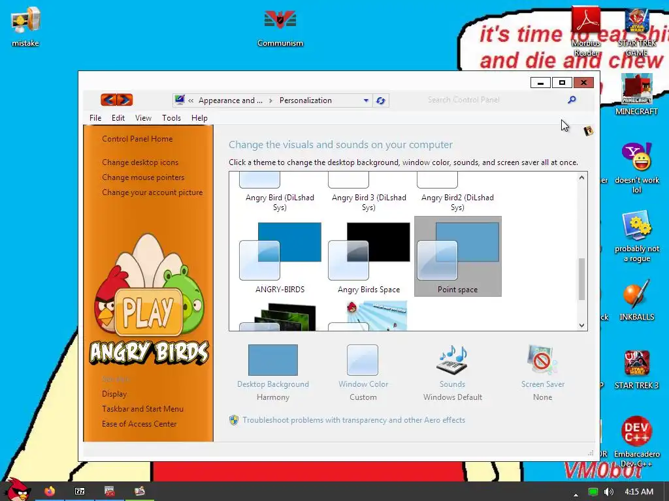Screen dimensions: 669x501
Task: Open 'probably not a rogue' desktop icon
Action: click(x=636, y=236)
